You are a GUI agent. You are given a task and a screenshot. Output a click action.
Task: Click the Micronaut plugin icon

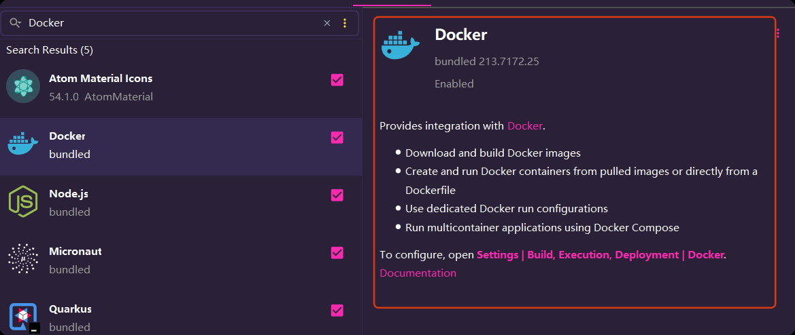[23, 258]
